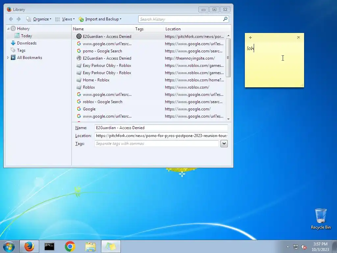
Task: Maximize the Library window
Action: [x=214, y=10]
